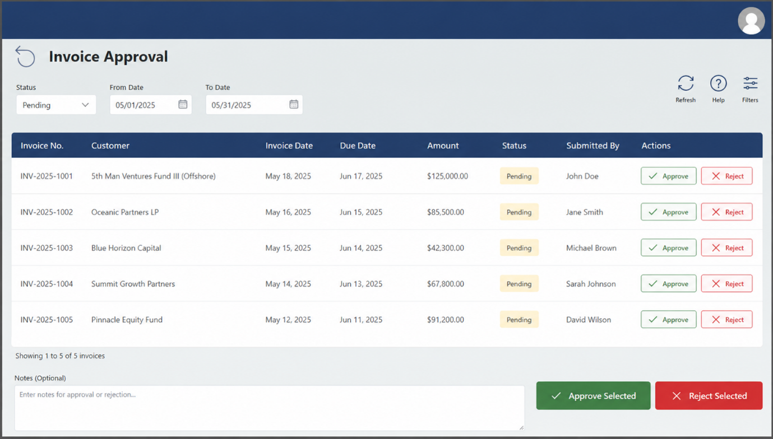This screenshot has width=773, height=439.
Task: Click the due date Jun 14, 2025
Action: [x=361, y=248]
